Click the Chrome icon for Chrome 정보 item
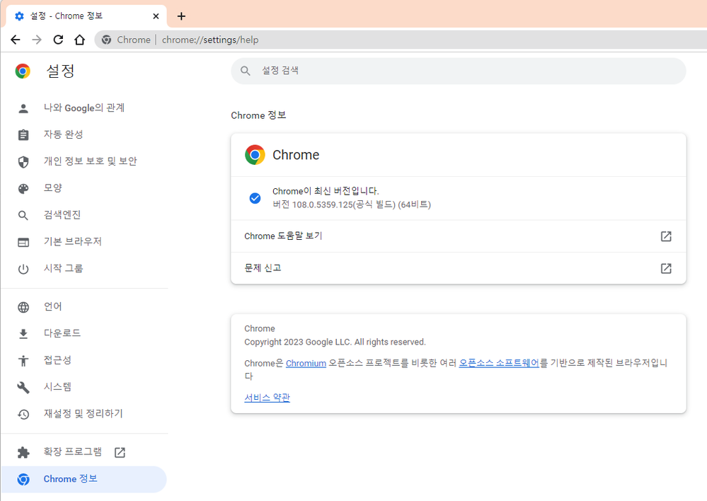The height and width of the screenshot is (501, 707). [x=23, y=479]
